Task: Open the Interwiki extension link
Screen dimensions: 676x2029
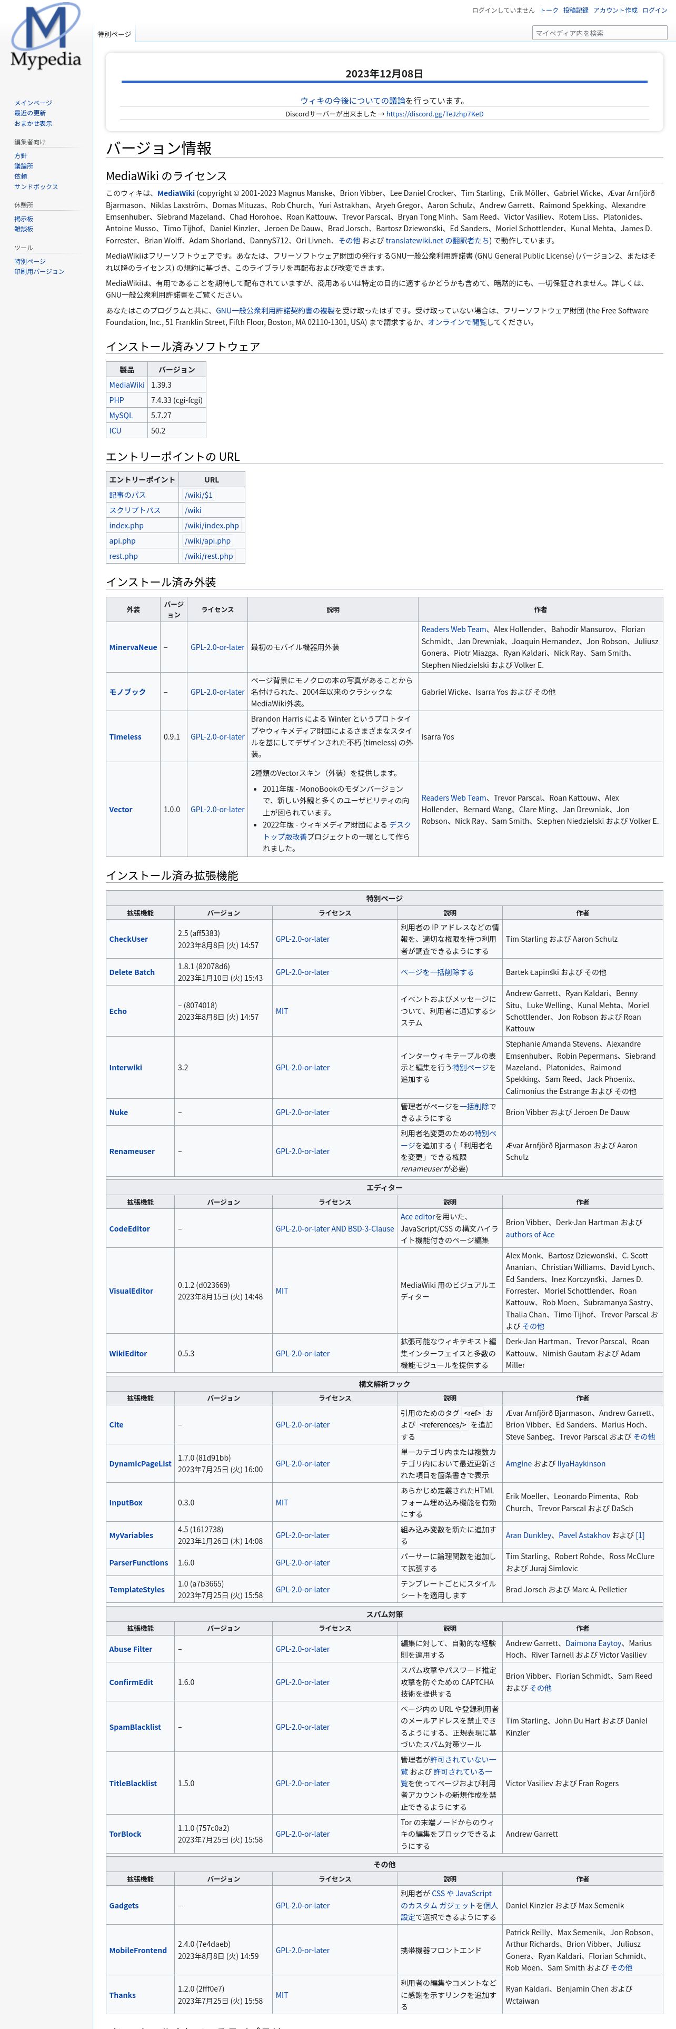Action: [126, 1068]
